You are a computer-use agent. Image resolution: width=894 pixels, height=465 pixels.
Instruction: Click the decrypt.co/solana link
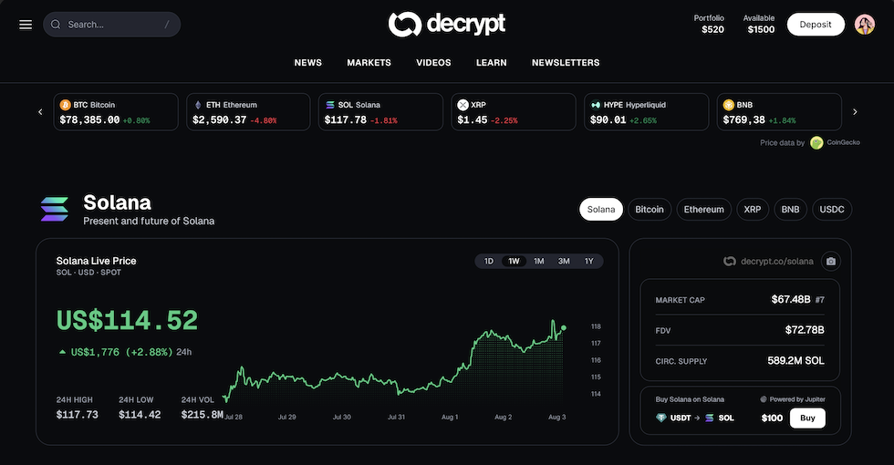tap(777, 261)
